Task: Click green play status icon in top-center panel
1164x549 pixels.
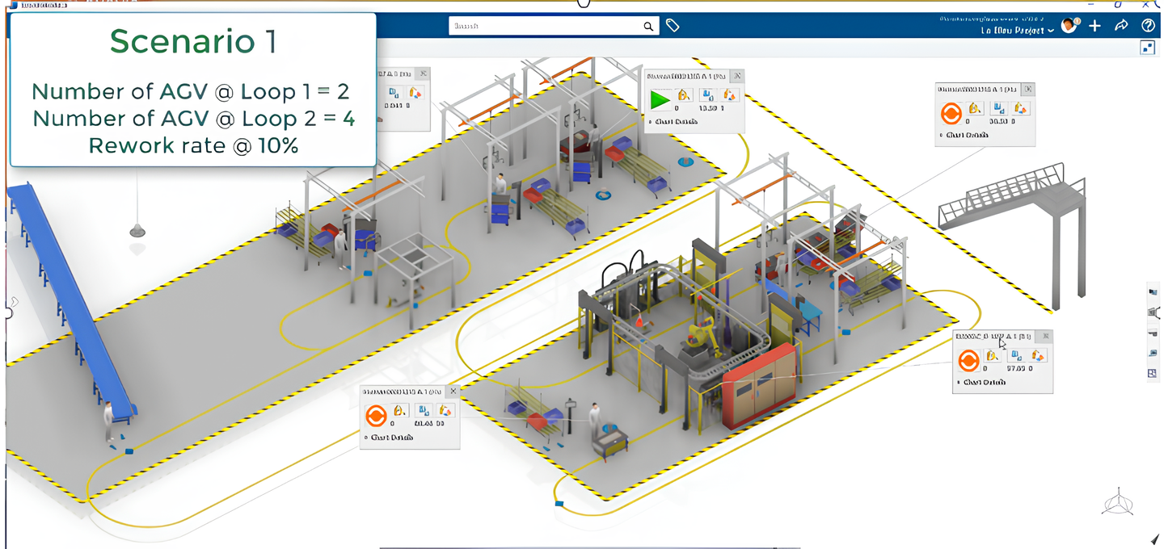Action: click(660, 99)
